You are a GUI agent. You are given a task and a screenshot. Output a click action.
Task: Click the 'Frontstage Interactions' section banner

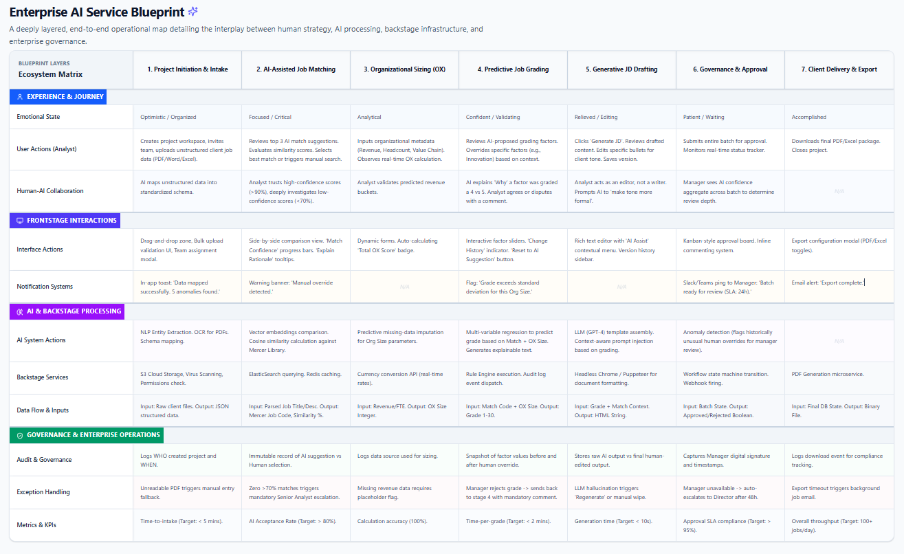pyautogui.click(x=65, y=221)
